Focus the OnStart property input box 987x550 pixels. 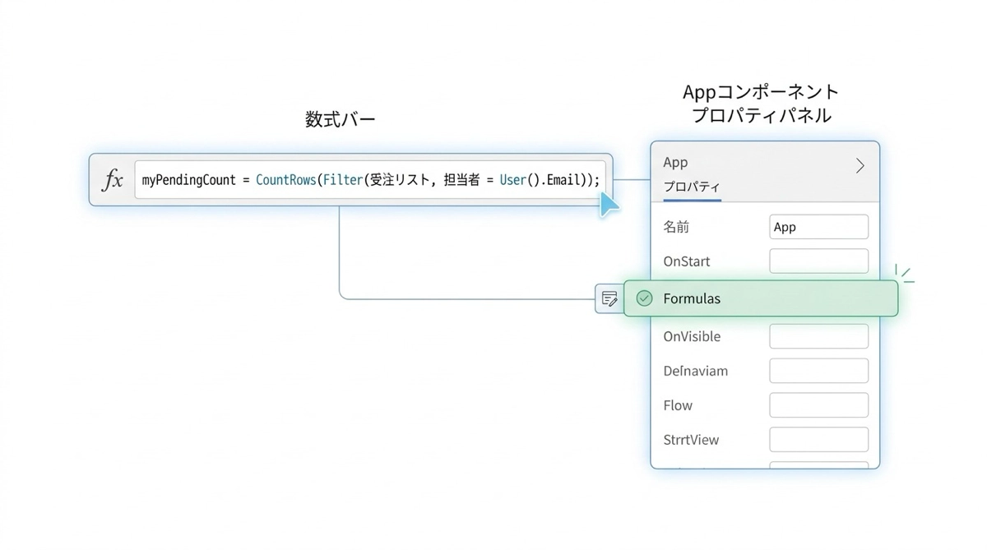[x=818, y=261]
